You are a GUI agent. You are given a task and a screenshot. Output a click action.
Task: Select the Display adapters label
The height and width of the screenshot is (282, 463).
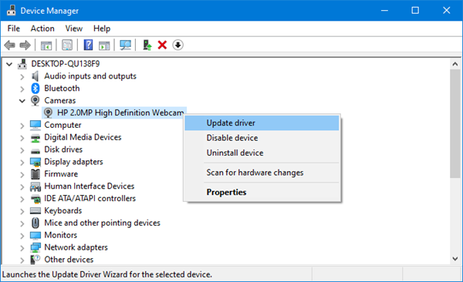coord(73,162)
